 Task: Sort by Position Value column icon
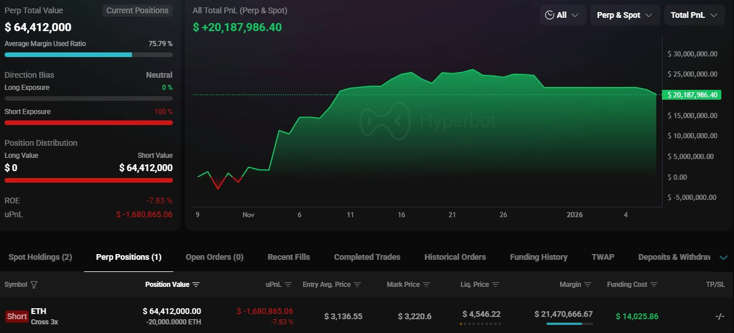196,285
